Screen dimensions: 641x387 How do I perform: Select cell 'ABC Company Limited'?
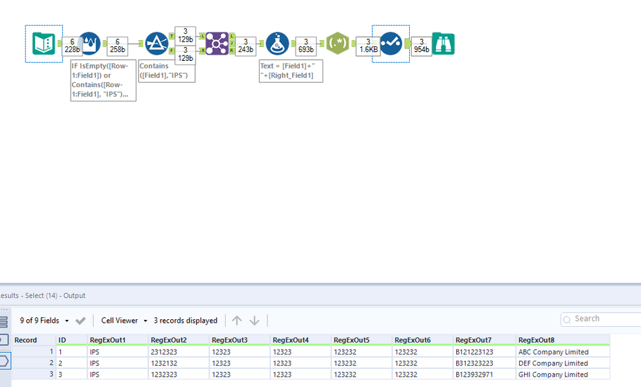[x=563, y=352]
